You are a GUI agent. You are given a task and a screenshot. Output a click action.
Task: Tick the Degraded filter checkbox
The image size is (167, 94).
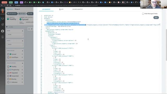click(8, 73)
